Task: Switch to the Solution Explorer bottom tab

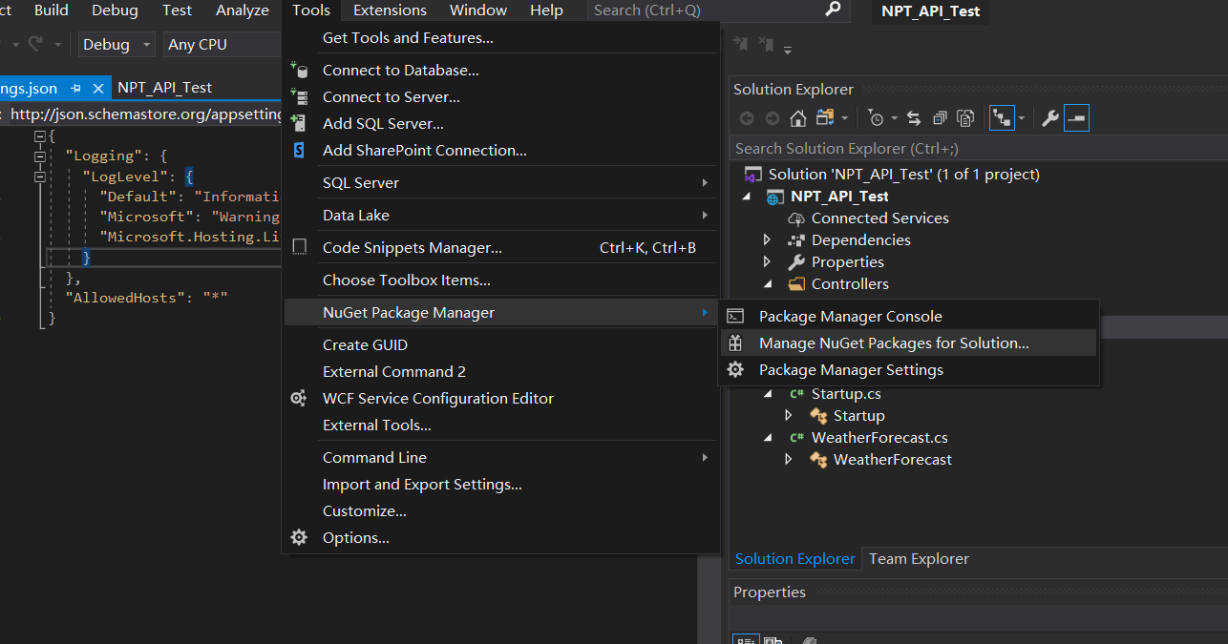Action: (x=795, y=559)
